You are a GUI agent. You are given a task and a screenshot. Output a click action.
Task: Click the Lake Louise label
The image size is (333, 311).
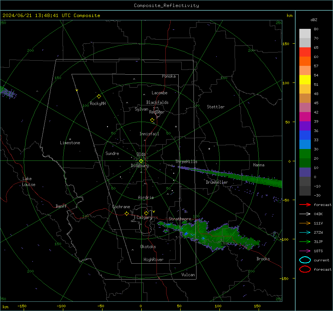coord(28,182)
